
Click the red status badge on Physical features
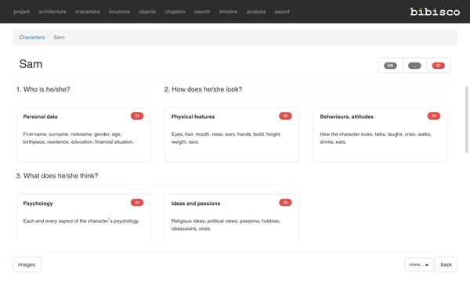point(285,116)
